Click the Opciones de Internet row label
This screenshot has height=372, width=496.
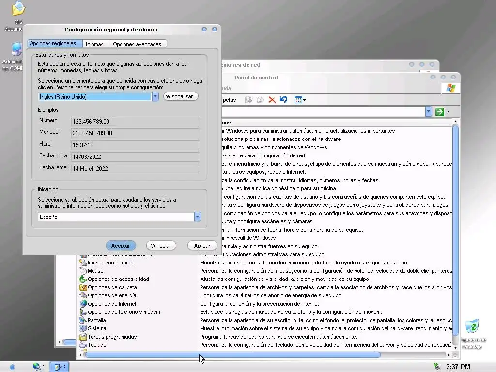tap(112, 304)
